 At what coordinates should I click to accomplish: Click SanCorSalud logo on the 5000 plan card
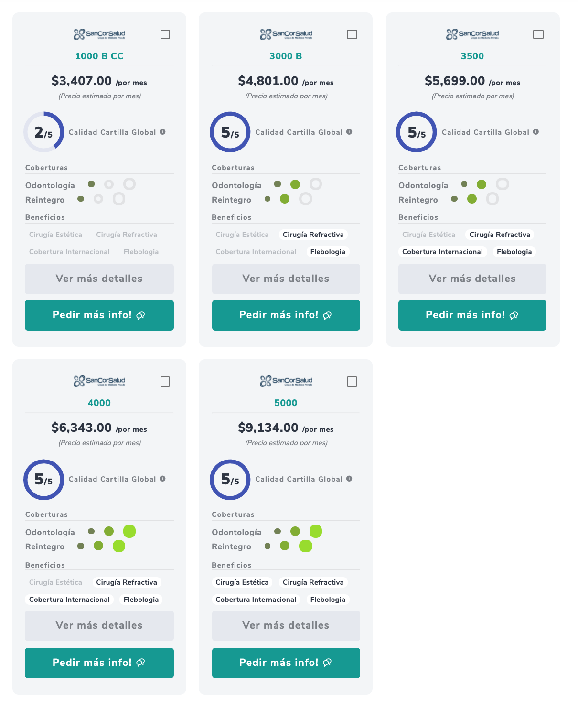(x=286, y=381)
